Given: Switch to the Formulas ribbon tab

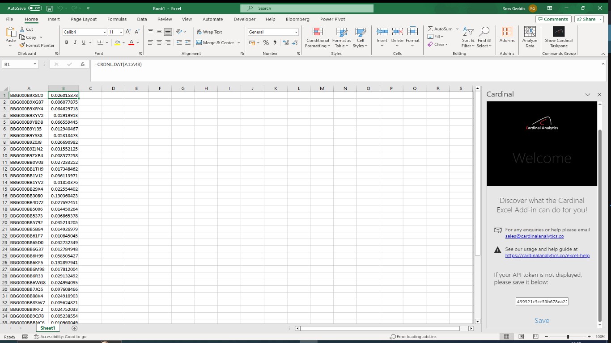Looking at the screenshot, I should click(117, 19).
